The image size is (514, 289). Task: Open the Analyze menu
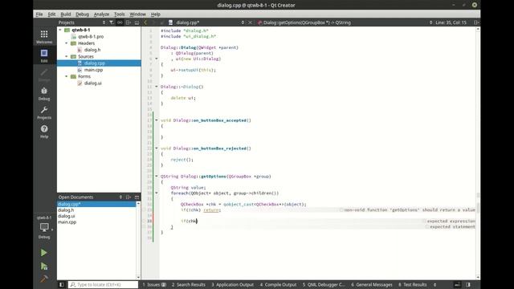click(101, 14)
